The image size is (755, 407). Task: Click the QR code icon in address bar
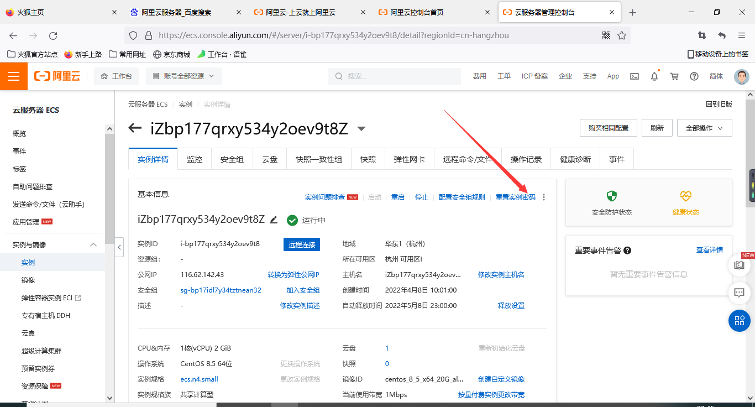point(606,35)
